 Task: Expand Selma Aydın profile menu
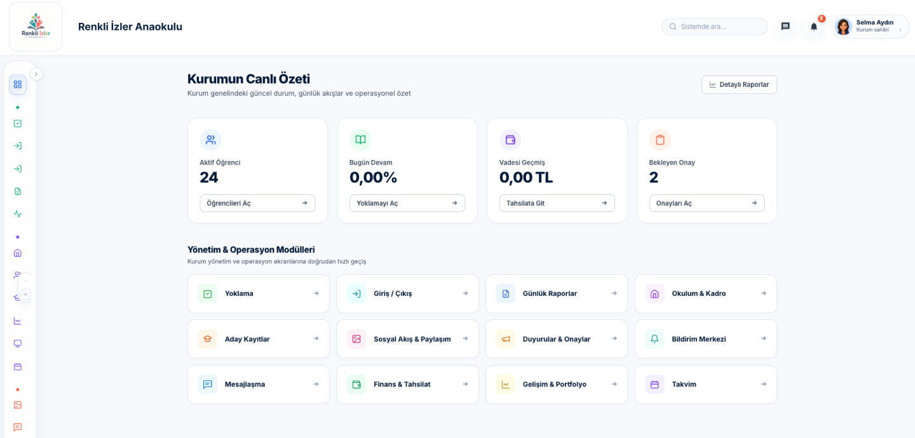pyautogui.click(x=871, y=27)
